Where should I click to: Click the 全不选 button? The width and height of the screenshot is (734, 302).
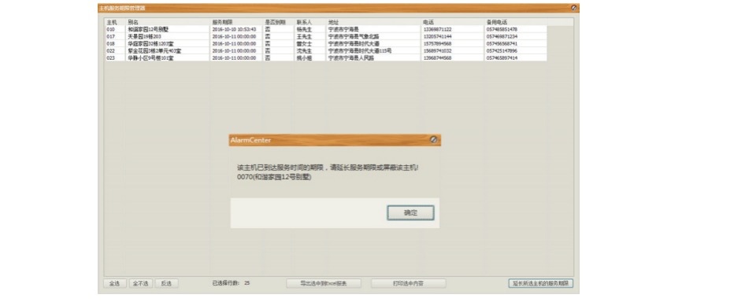point(140,283)
